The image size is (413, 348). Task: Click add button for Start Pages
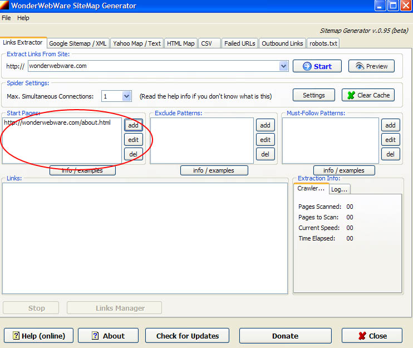tap(133, 125)
